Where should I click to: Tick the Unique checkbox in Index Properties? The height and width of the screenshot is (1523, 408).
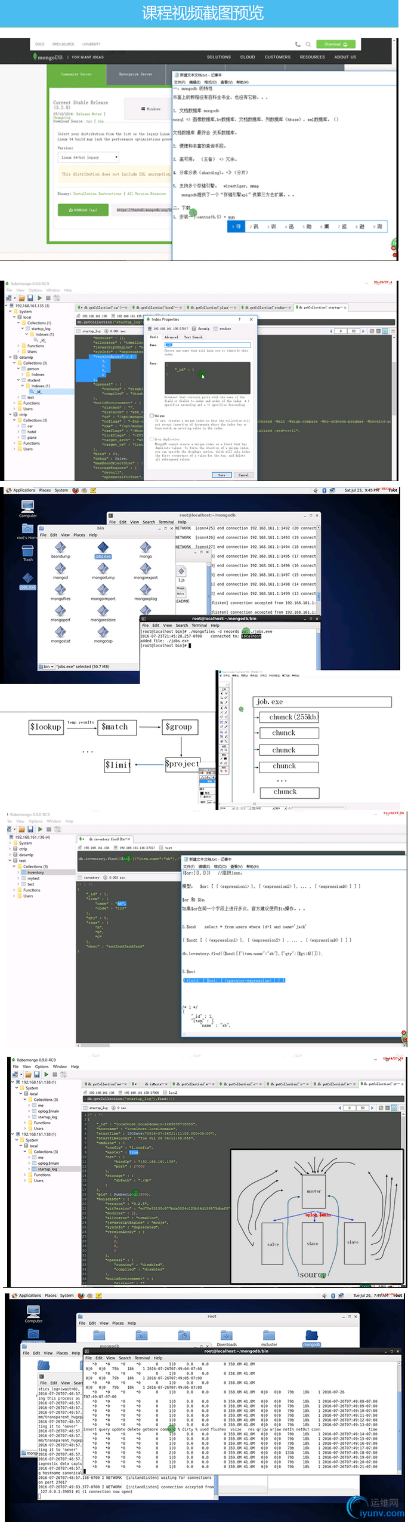click(152, 416)
